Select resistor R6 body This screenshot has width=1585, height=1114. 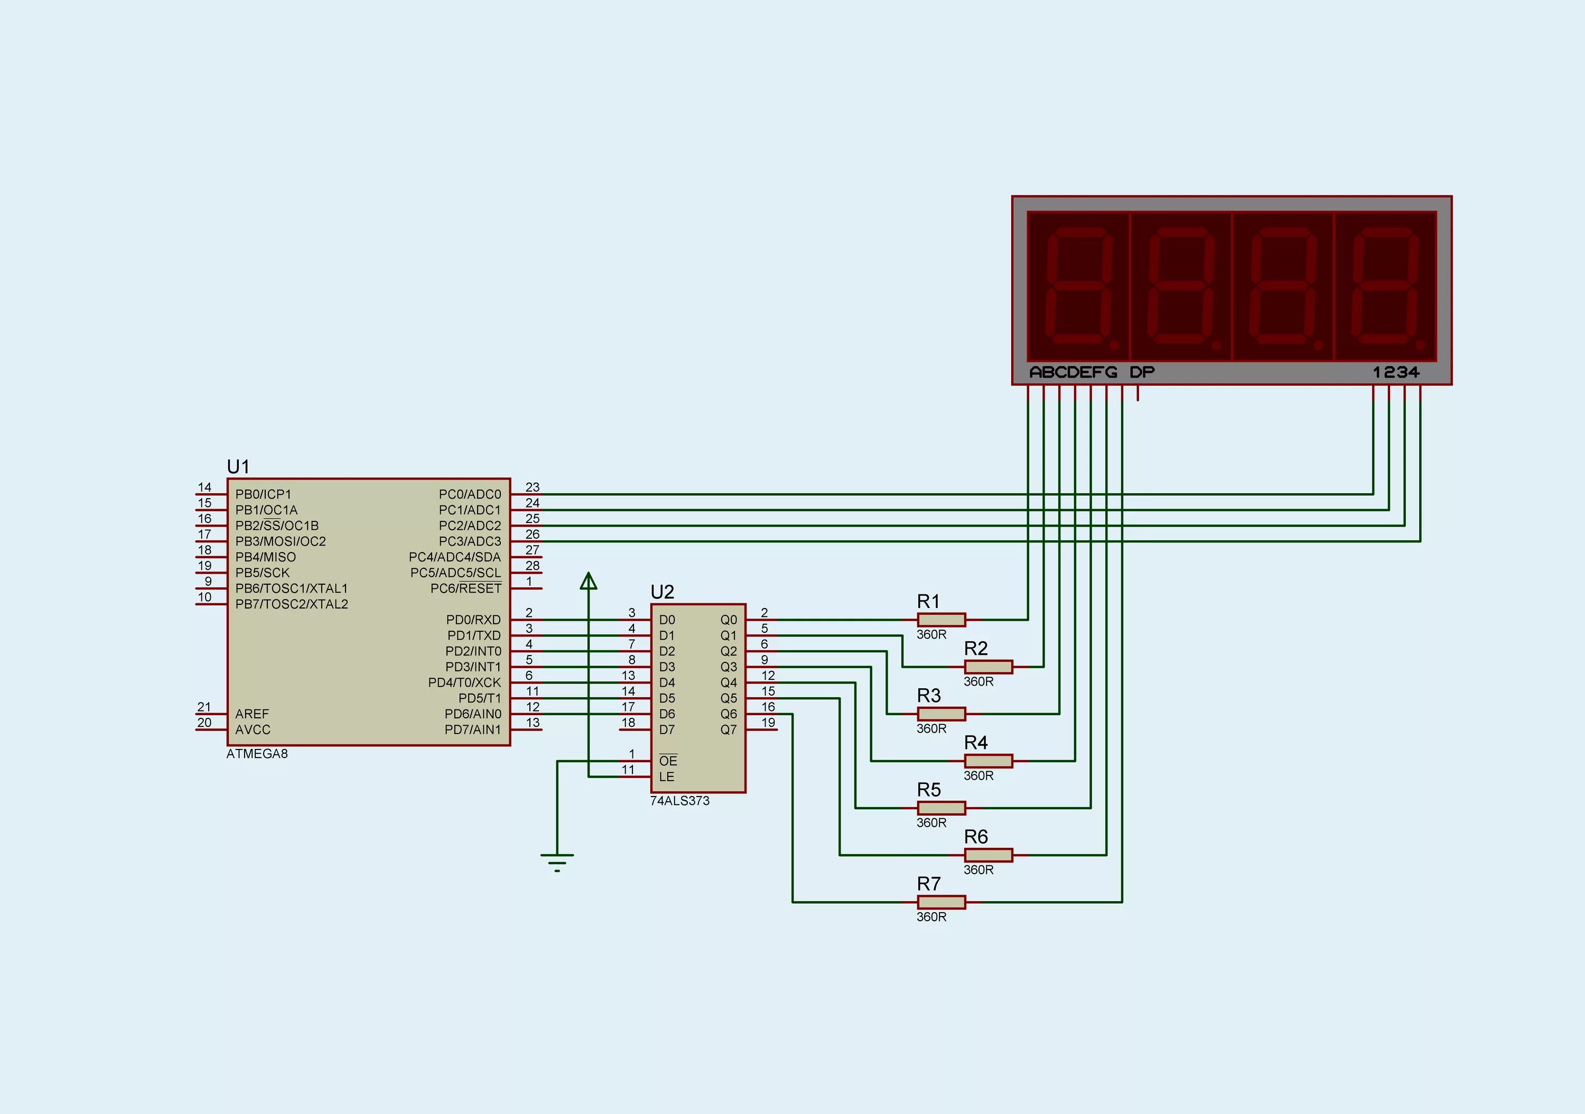[989, 855]
